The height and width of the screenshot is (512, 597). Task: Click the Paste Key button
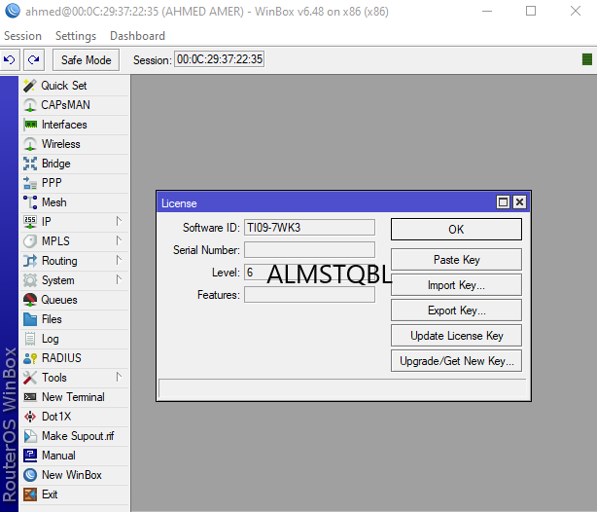coord(456,260)
